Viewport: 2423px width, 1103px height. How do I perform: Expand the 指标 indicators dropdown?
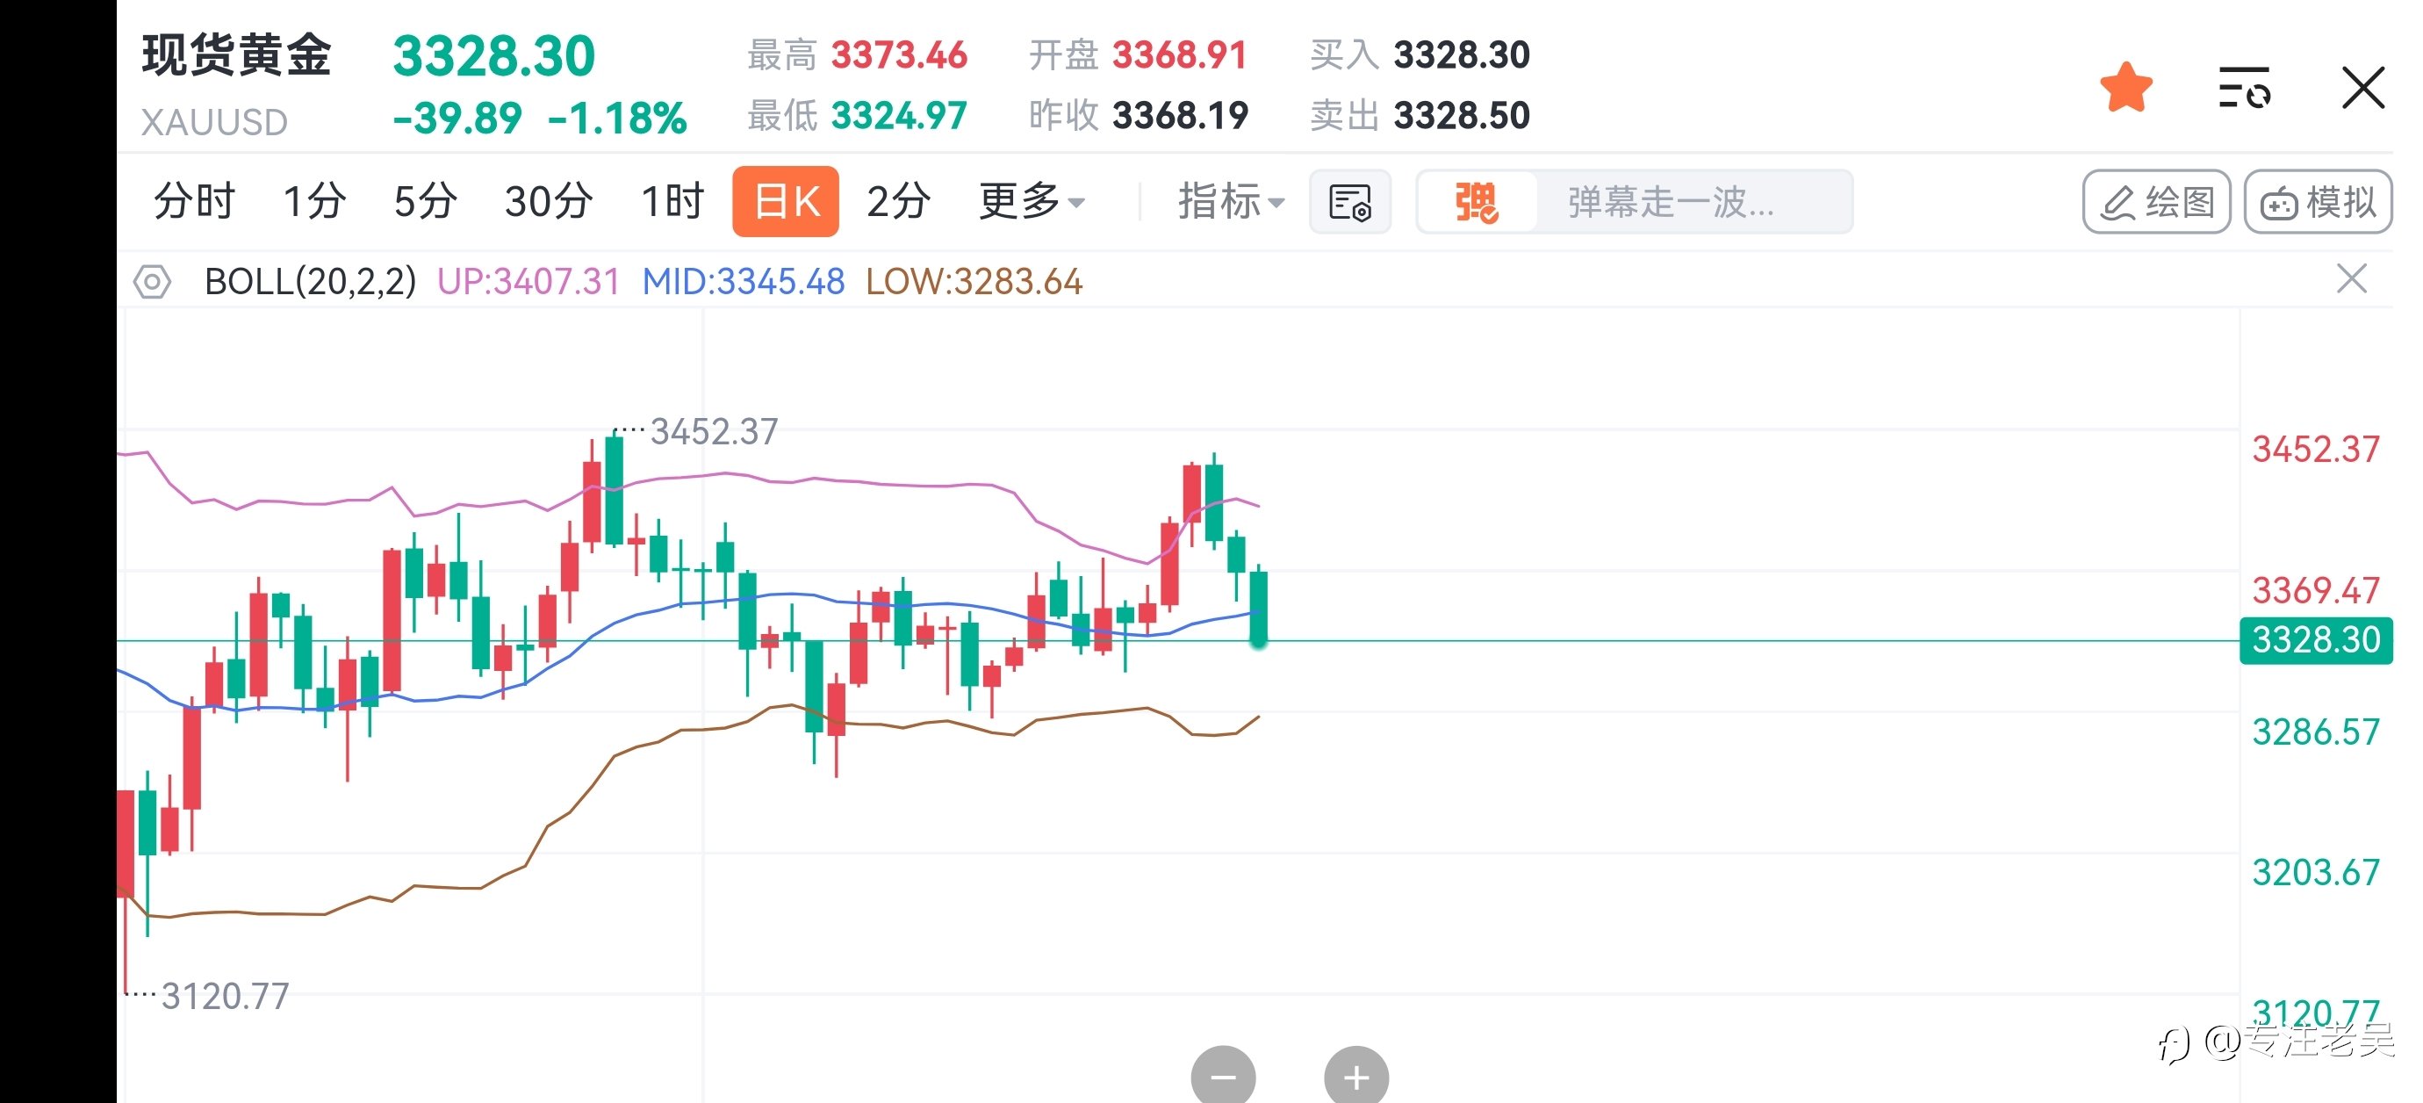[1231, 201]
